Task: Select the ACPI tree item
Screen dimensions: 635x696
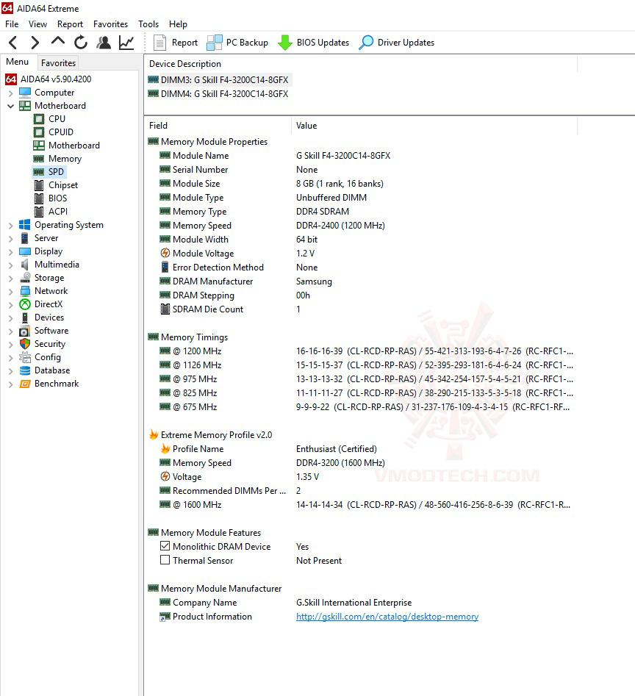Action: click(x=58, y=212)
